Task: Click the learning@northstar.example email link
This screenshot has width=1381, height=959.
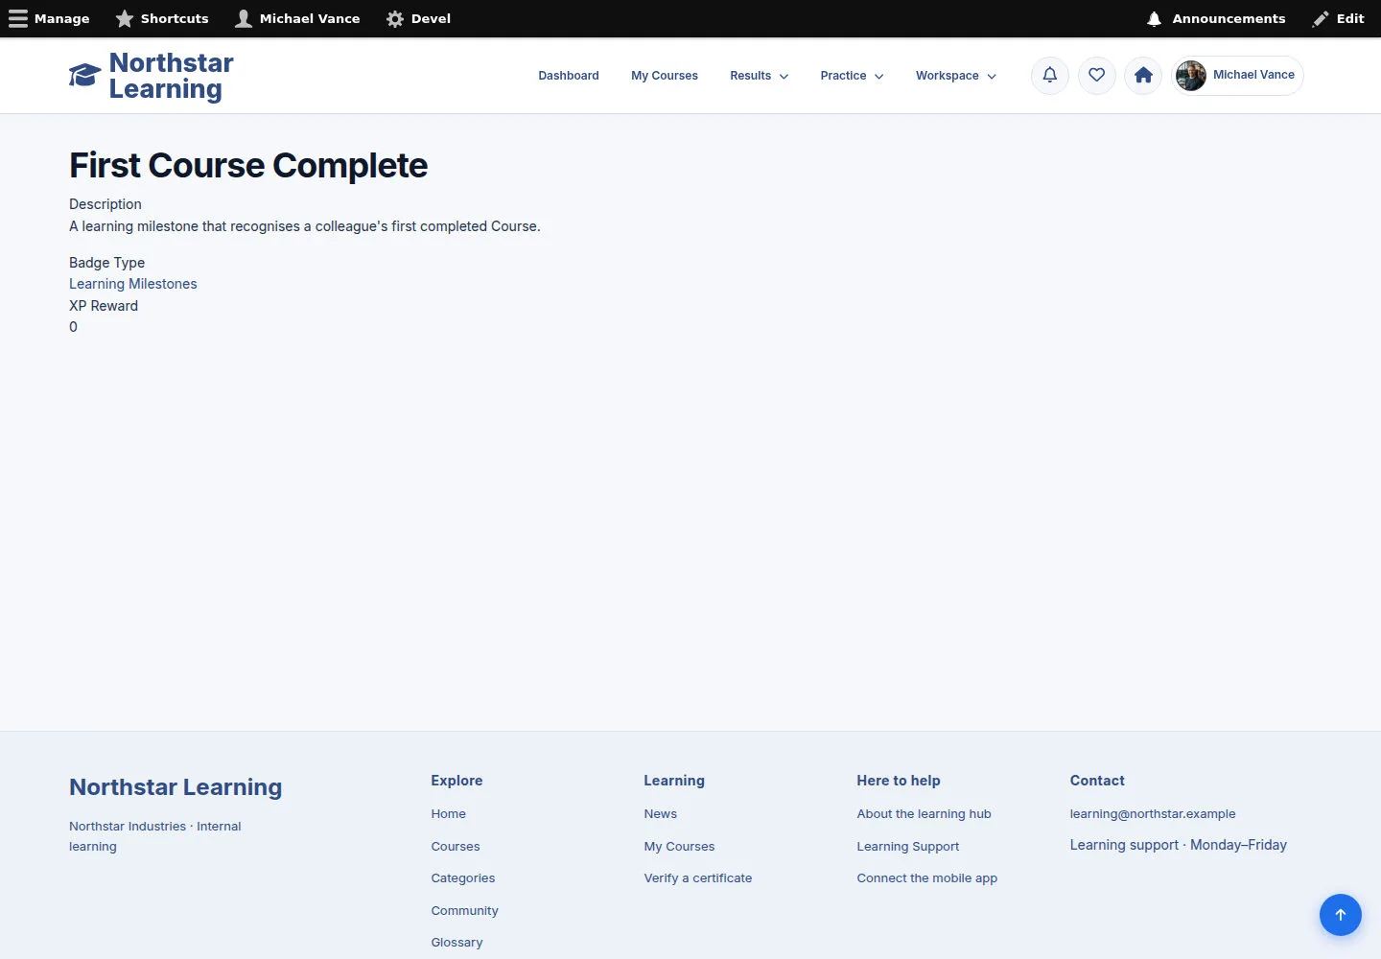Action: [x=1153, y=814]
